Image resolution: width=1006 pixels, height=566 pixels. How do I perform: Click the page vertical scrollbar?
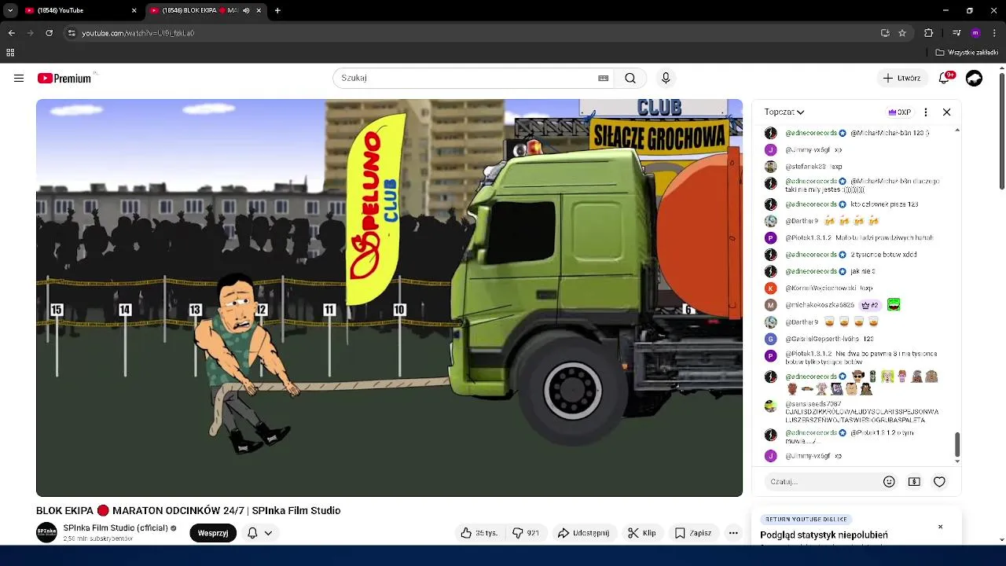point(1001,130)
